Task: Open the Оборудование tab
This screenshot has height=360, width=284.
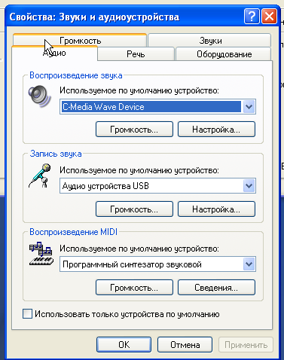Action: point(224,54)
